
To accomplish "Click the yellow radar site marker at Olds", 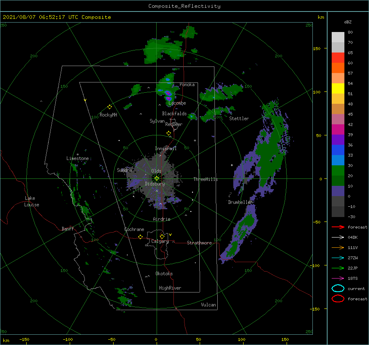I will click(157, 178).
